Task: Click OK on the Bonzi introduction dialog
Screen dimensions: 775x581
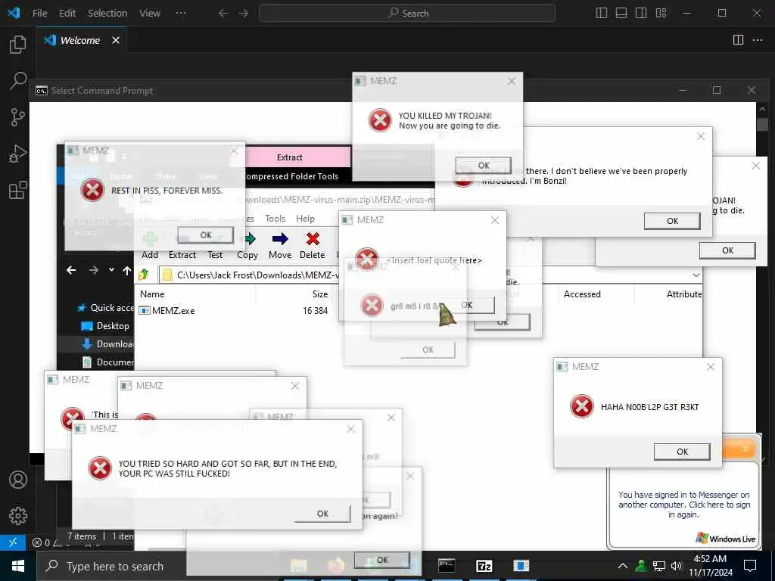Action: (x=672, y=221)
